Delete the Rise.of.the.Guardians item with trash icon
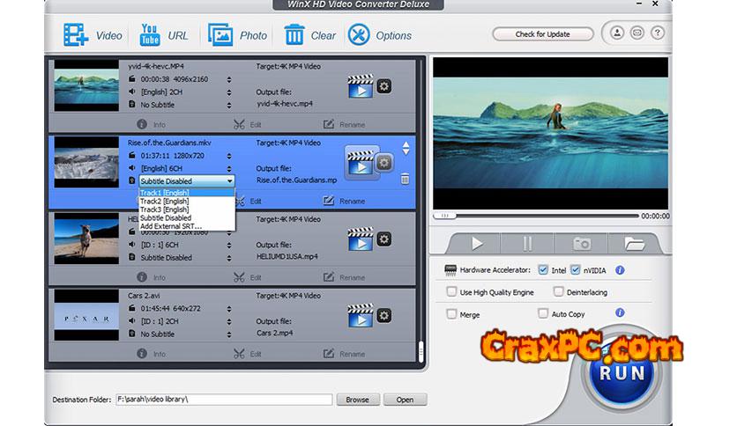737x426 pixels. coord(405,179)
